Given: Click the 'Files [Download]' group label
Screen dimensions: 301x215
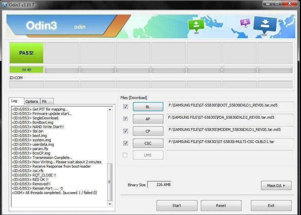Looking at the screenshot, I should [x=134, y=98].
